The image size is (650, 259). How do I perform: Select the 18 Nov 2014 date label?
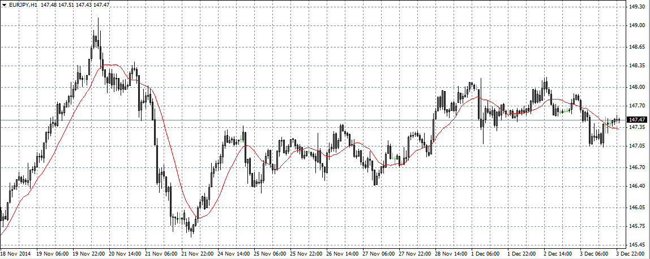click(x=16, y=254)
